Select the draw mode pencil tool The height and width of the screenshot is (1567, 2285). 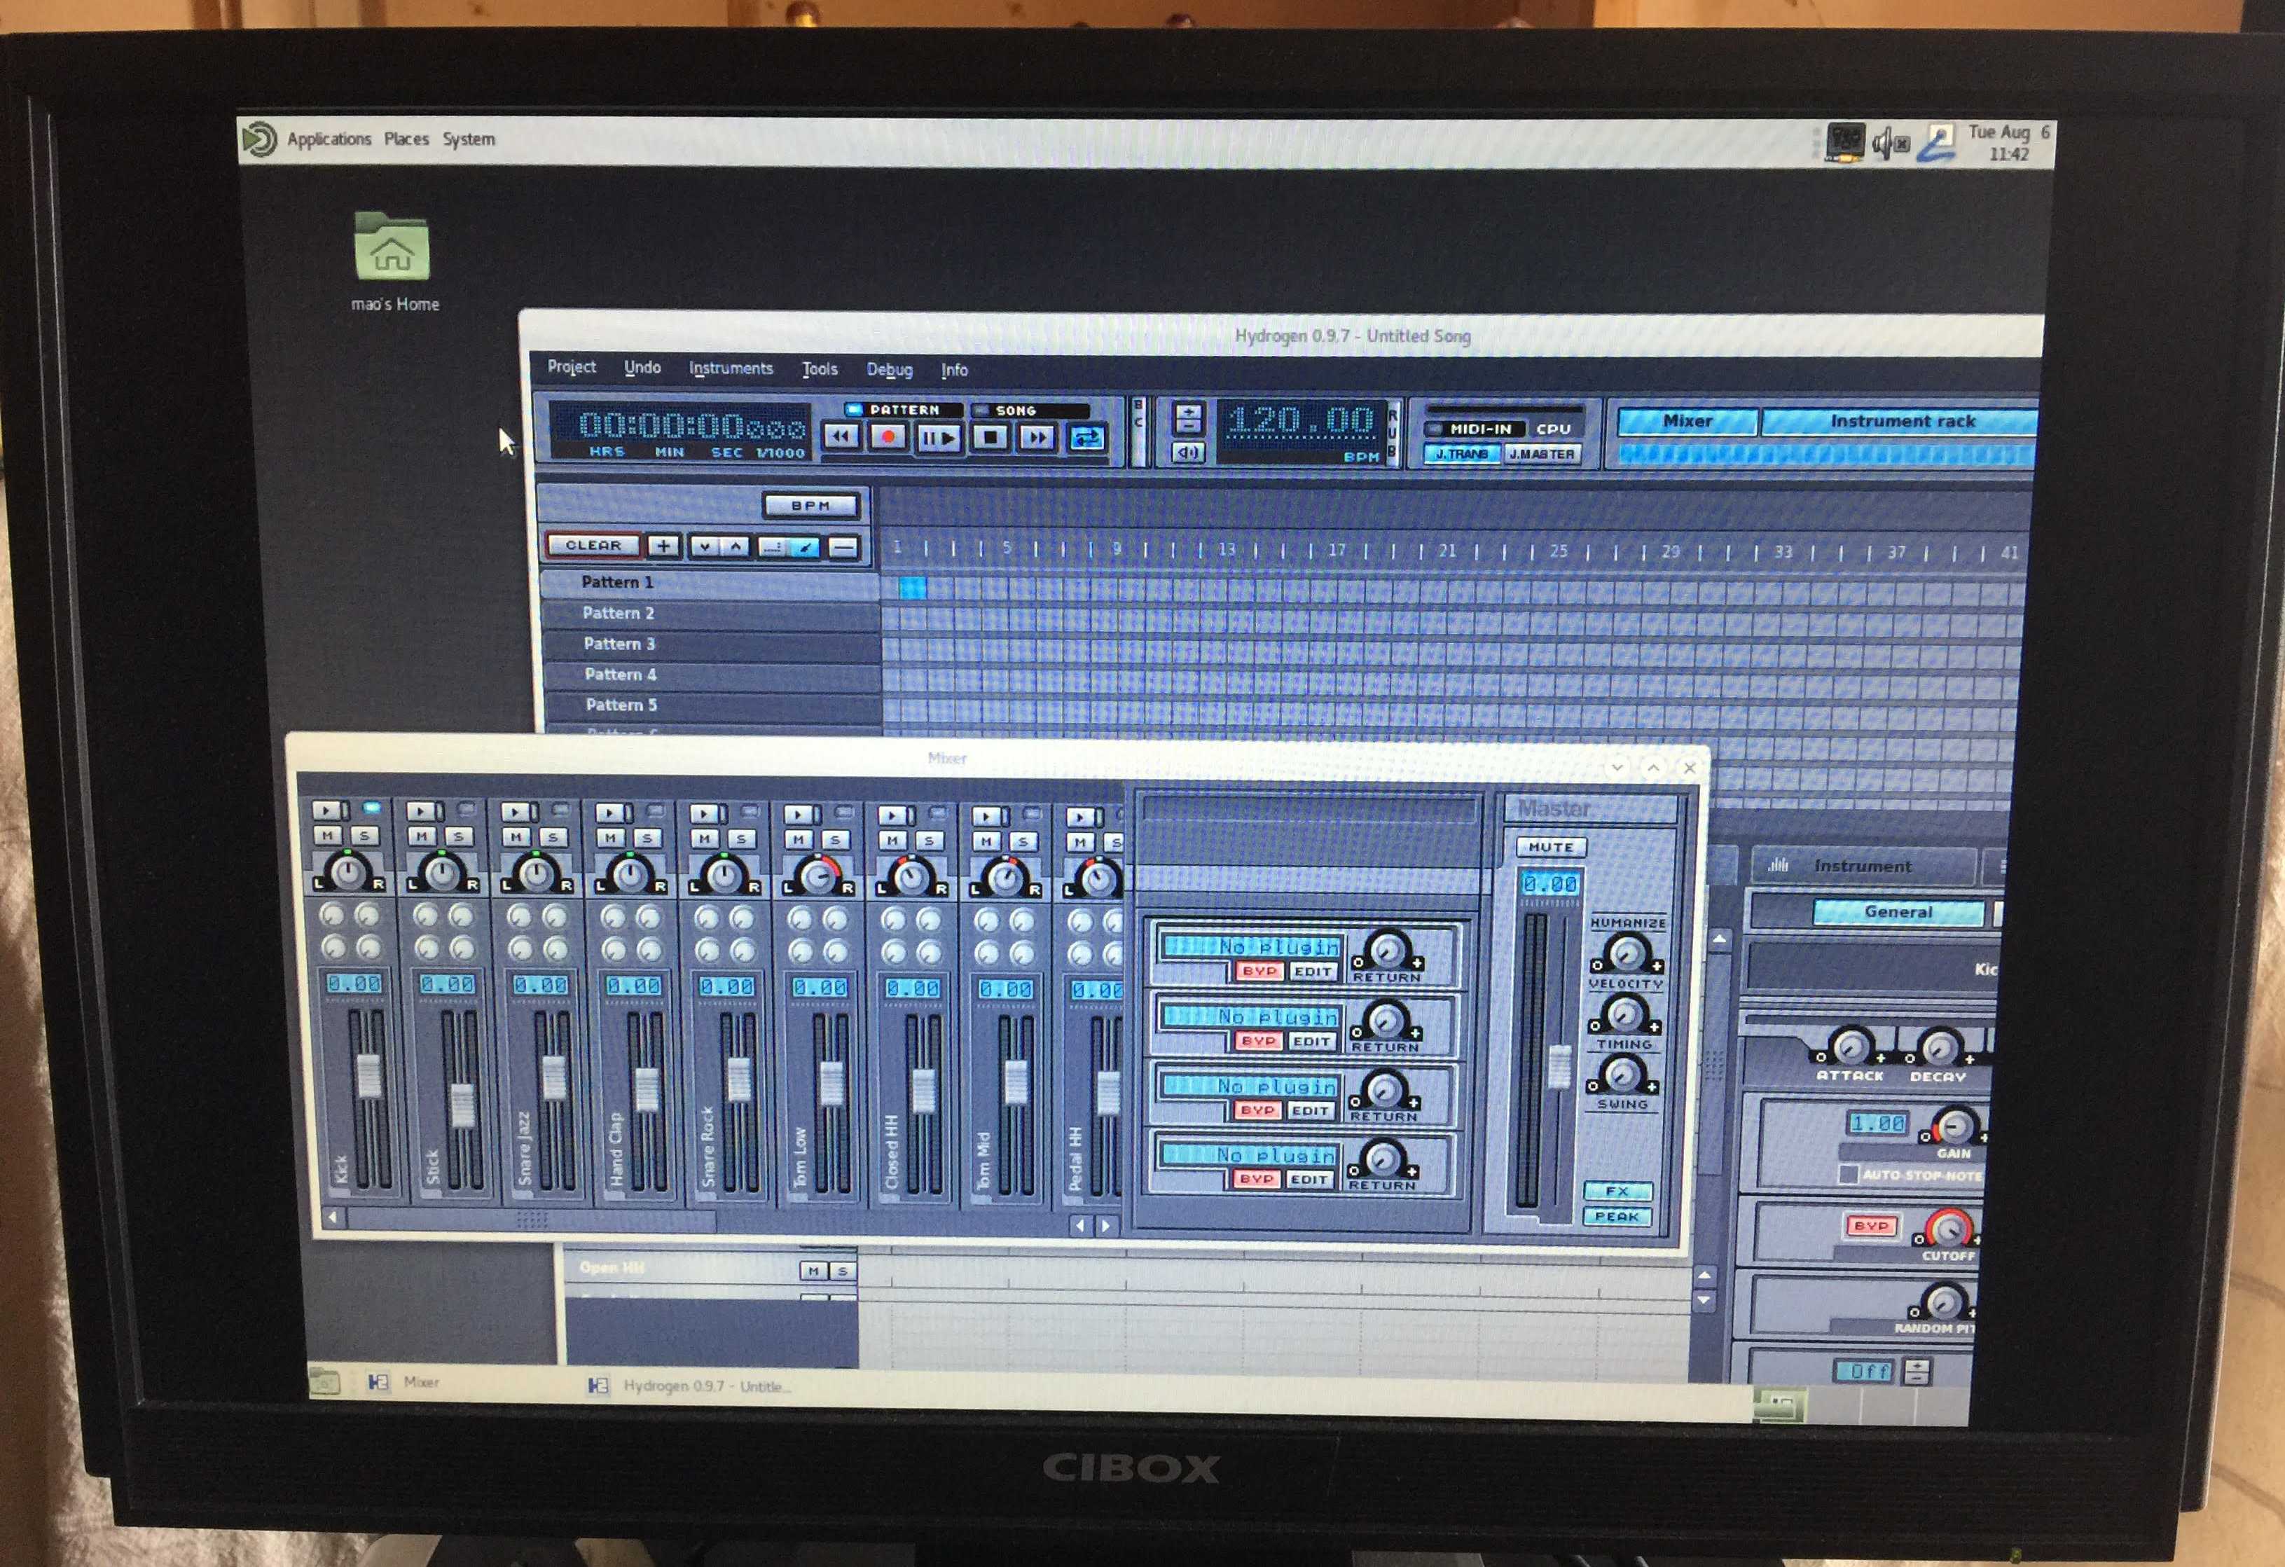[804, 546]
